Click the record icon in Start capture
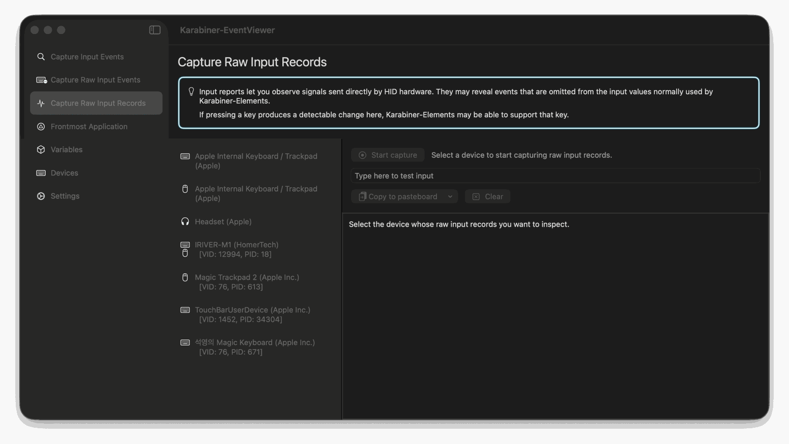Viewport: 789px width, 444px height. point(362,155)
